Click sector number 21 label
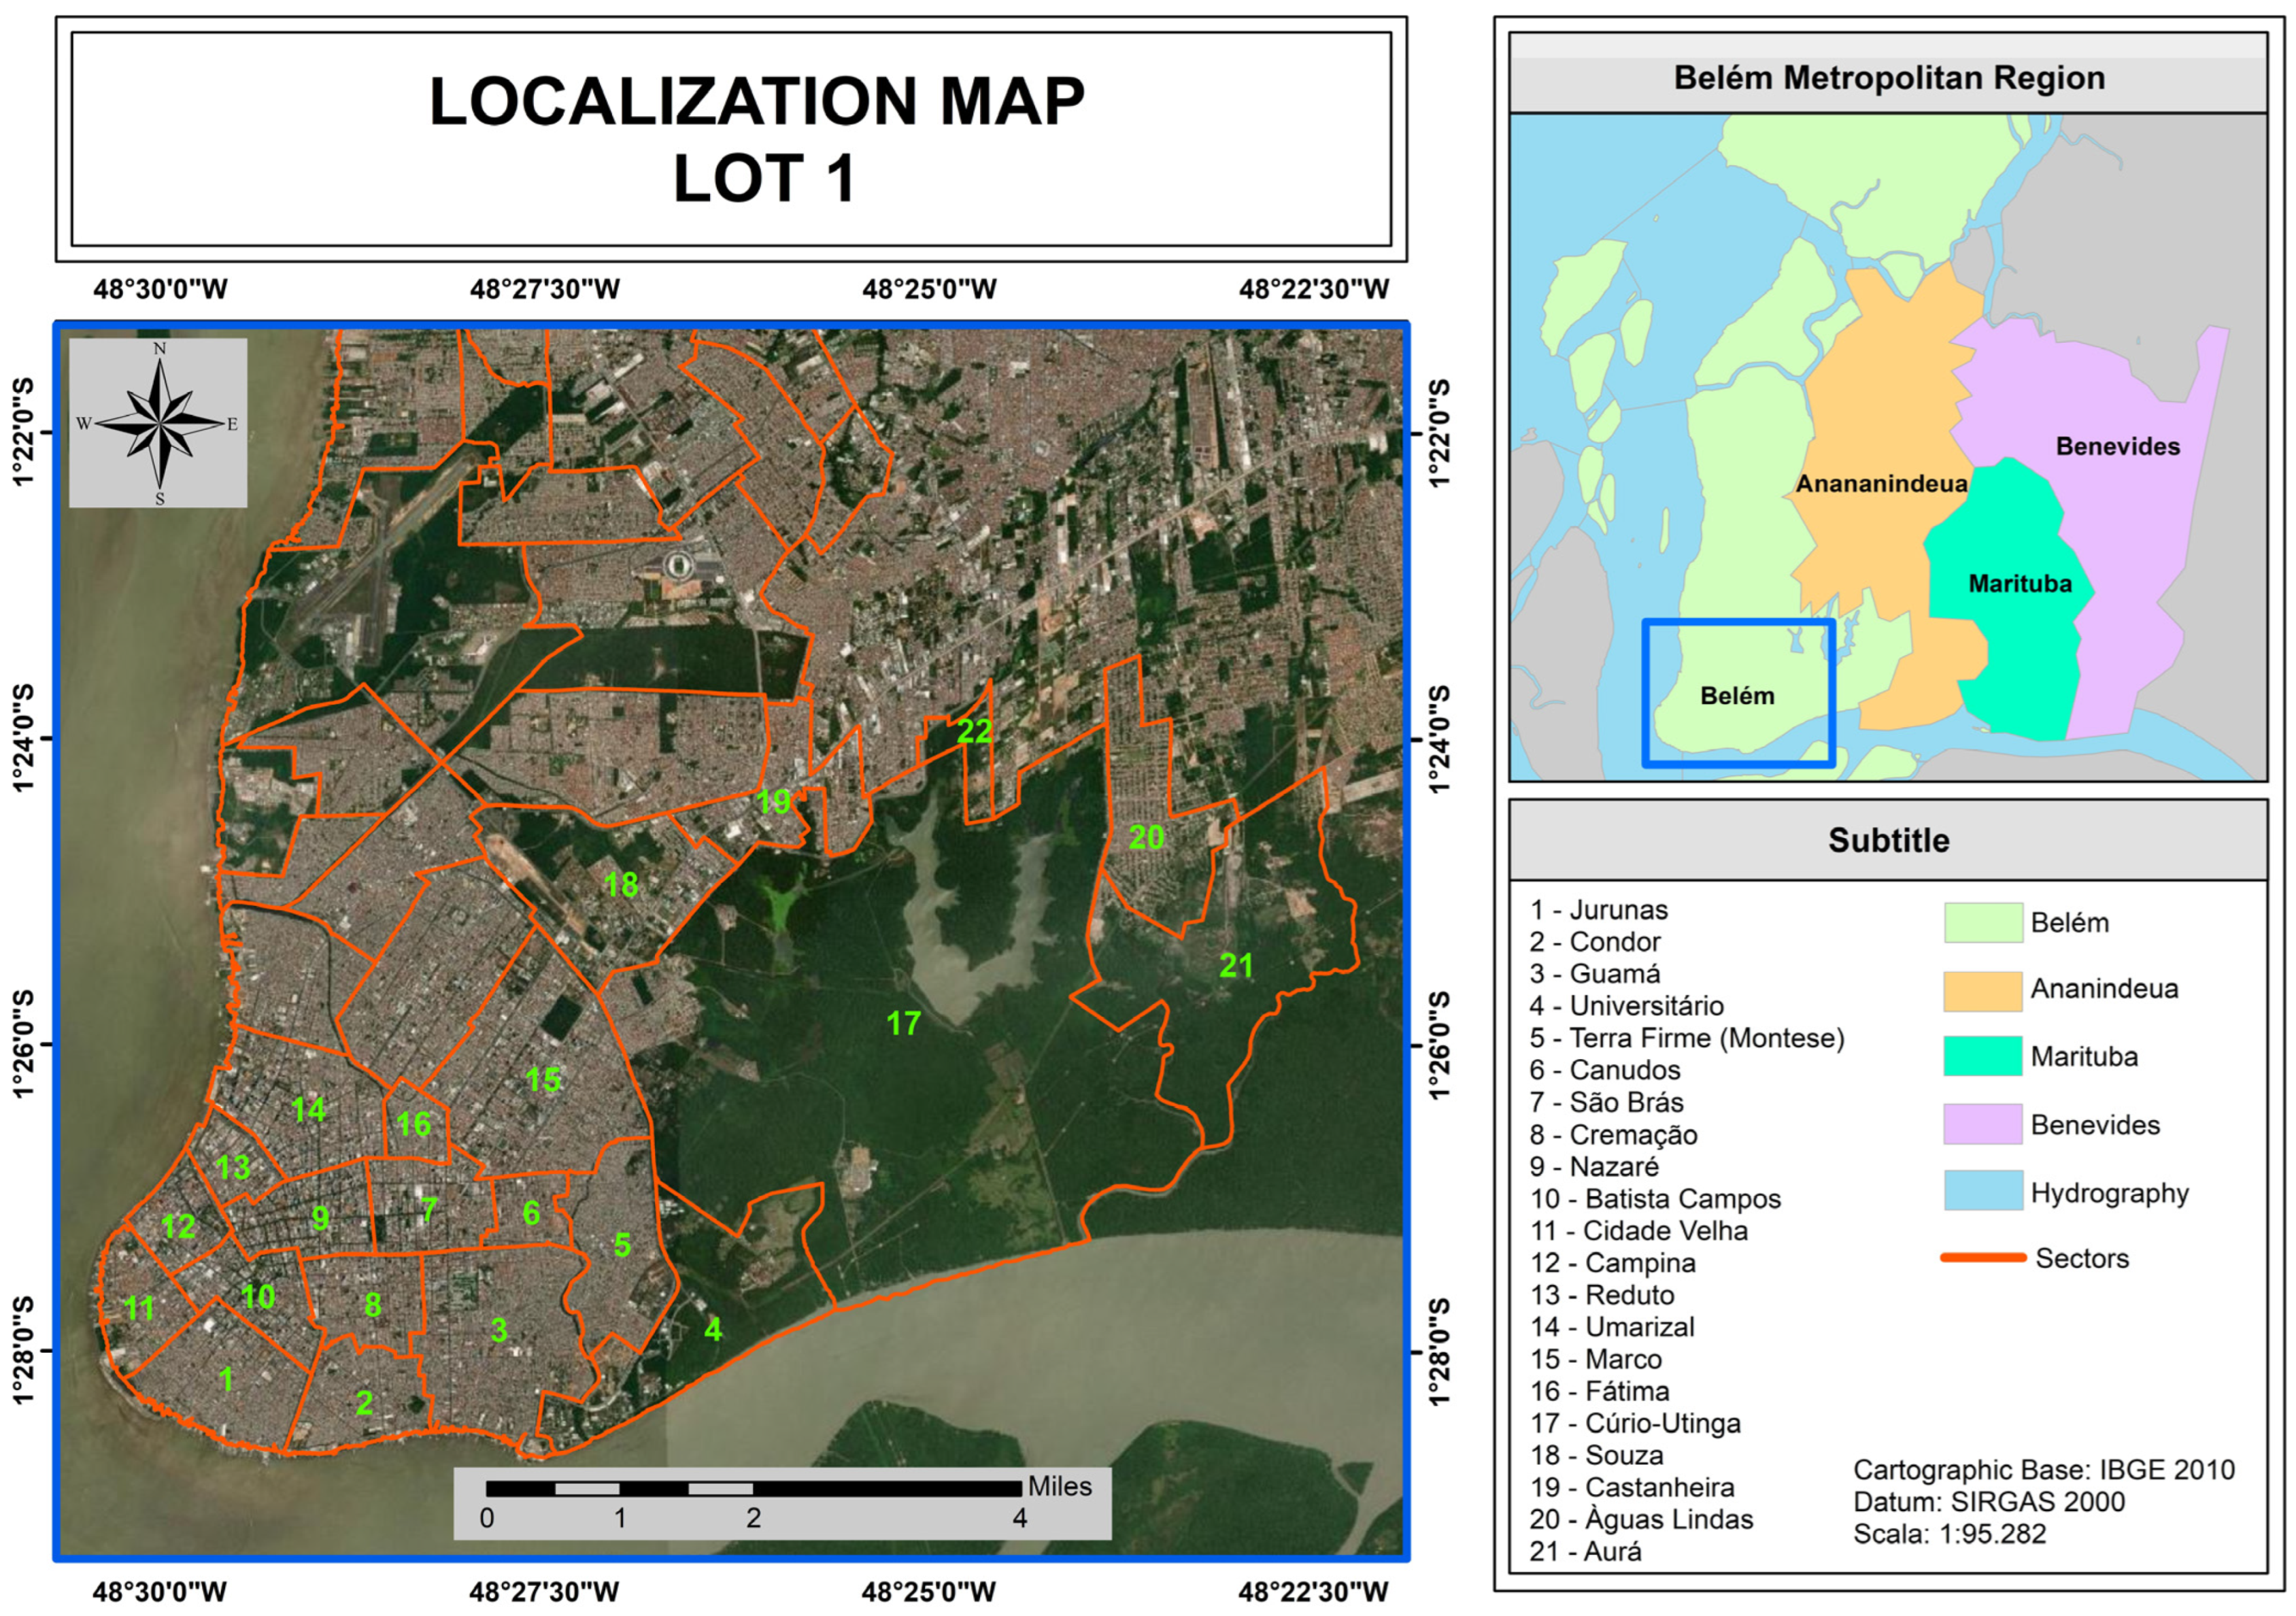Viewport: 2296px width, 1616px height. click(1236, 965)
